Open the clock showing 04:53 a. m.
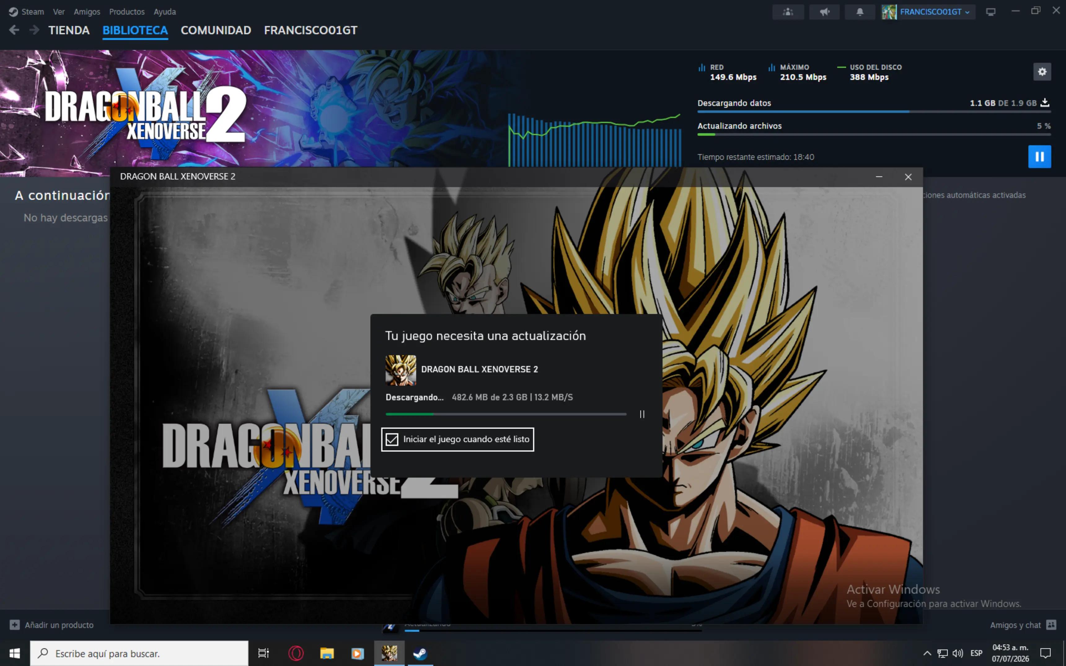 coord(1010,653)
